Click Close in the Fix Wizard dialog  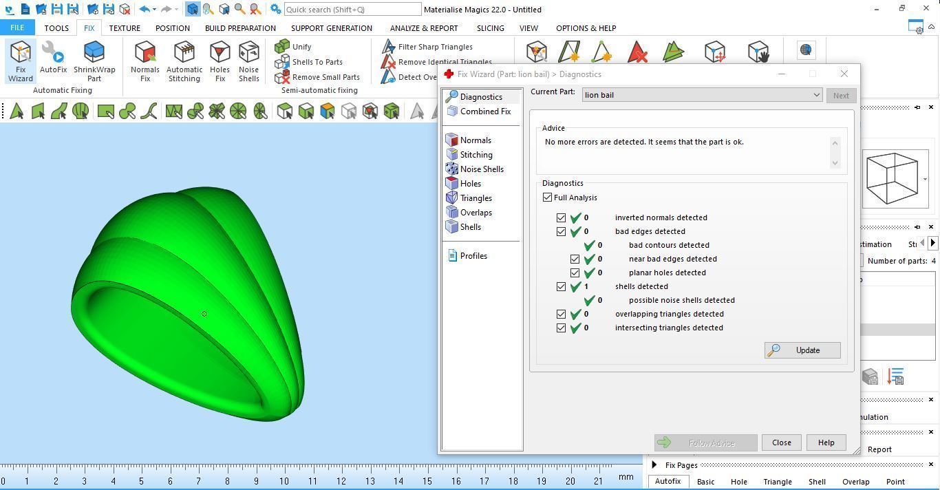click(782, 443)
